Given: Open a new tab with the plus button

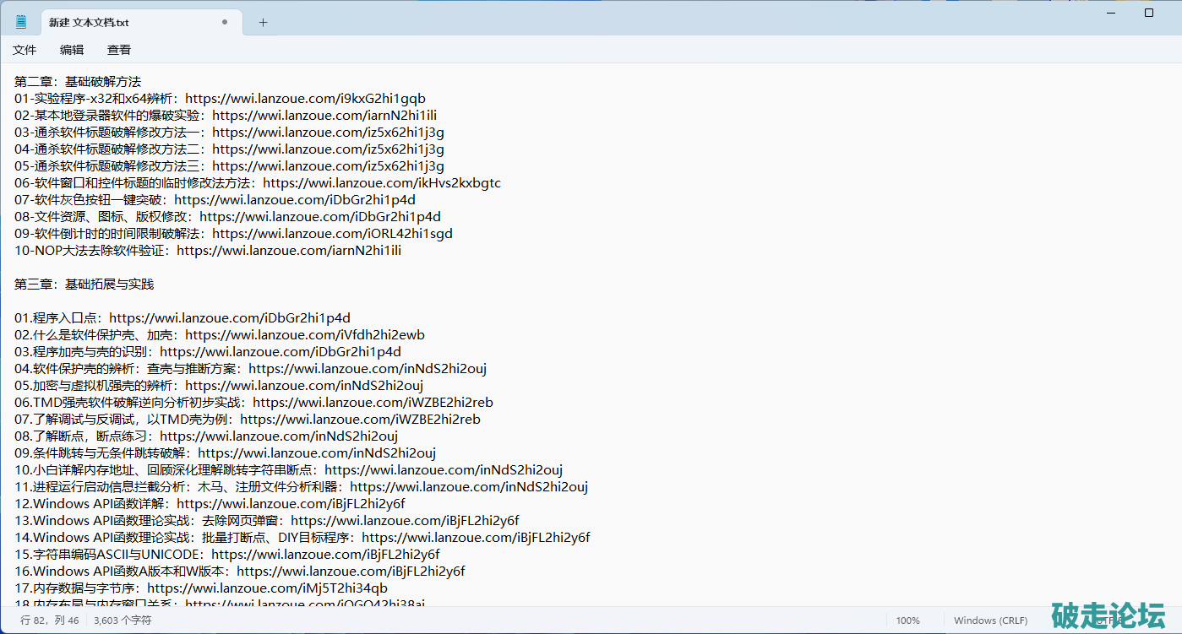Looking at the screenshot, I should point(263,23).
